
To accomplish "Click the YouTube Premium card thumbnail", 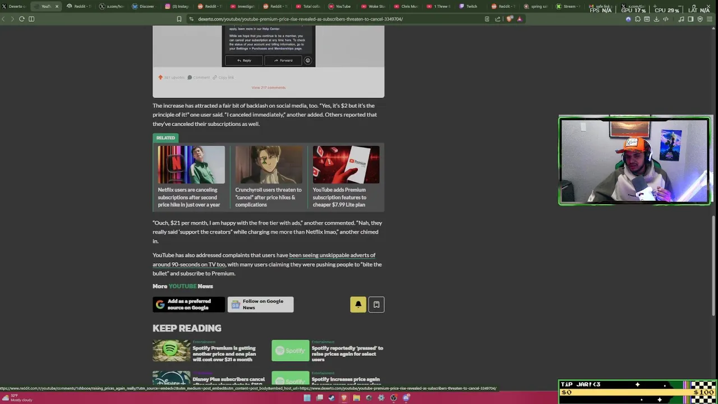I will click(346, 165).
